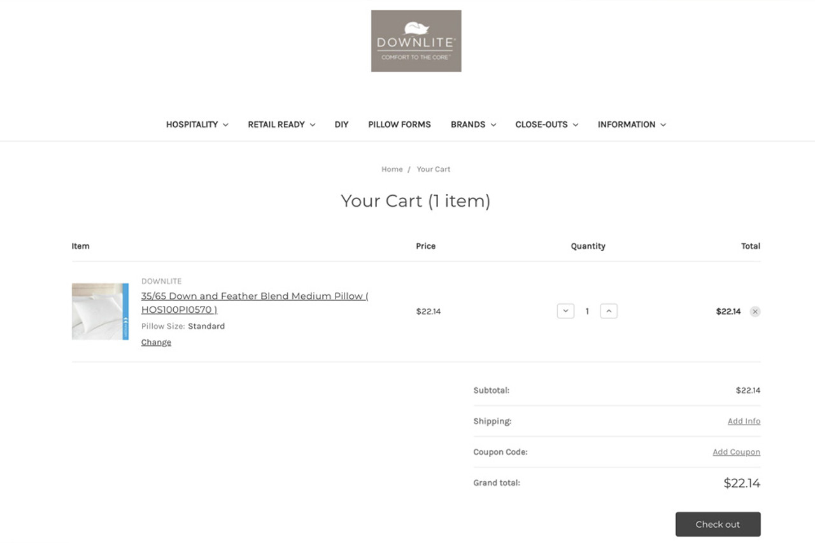This screenshot has height=543, width=815.
Task: Expand the CLOSE-OUTS menu
Action: [x=546, y=125]
